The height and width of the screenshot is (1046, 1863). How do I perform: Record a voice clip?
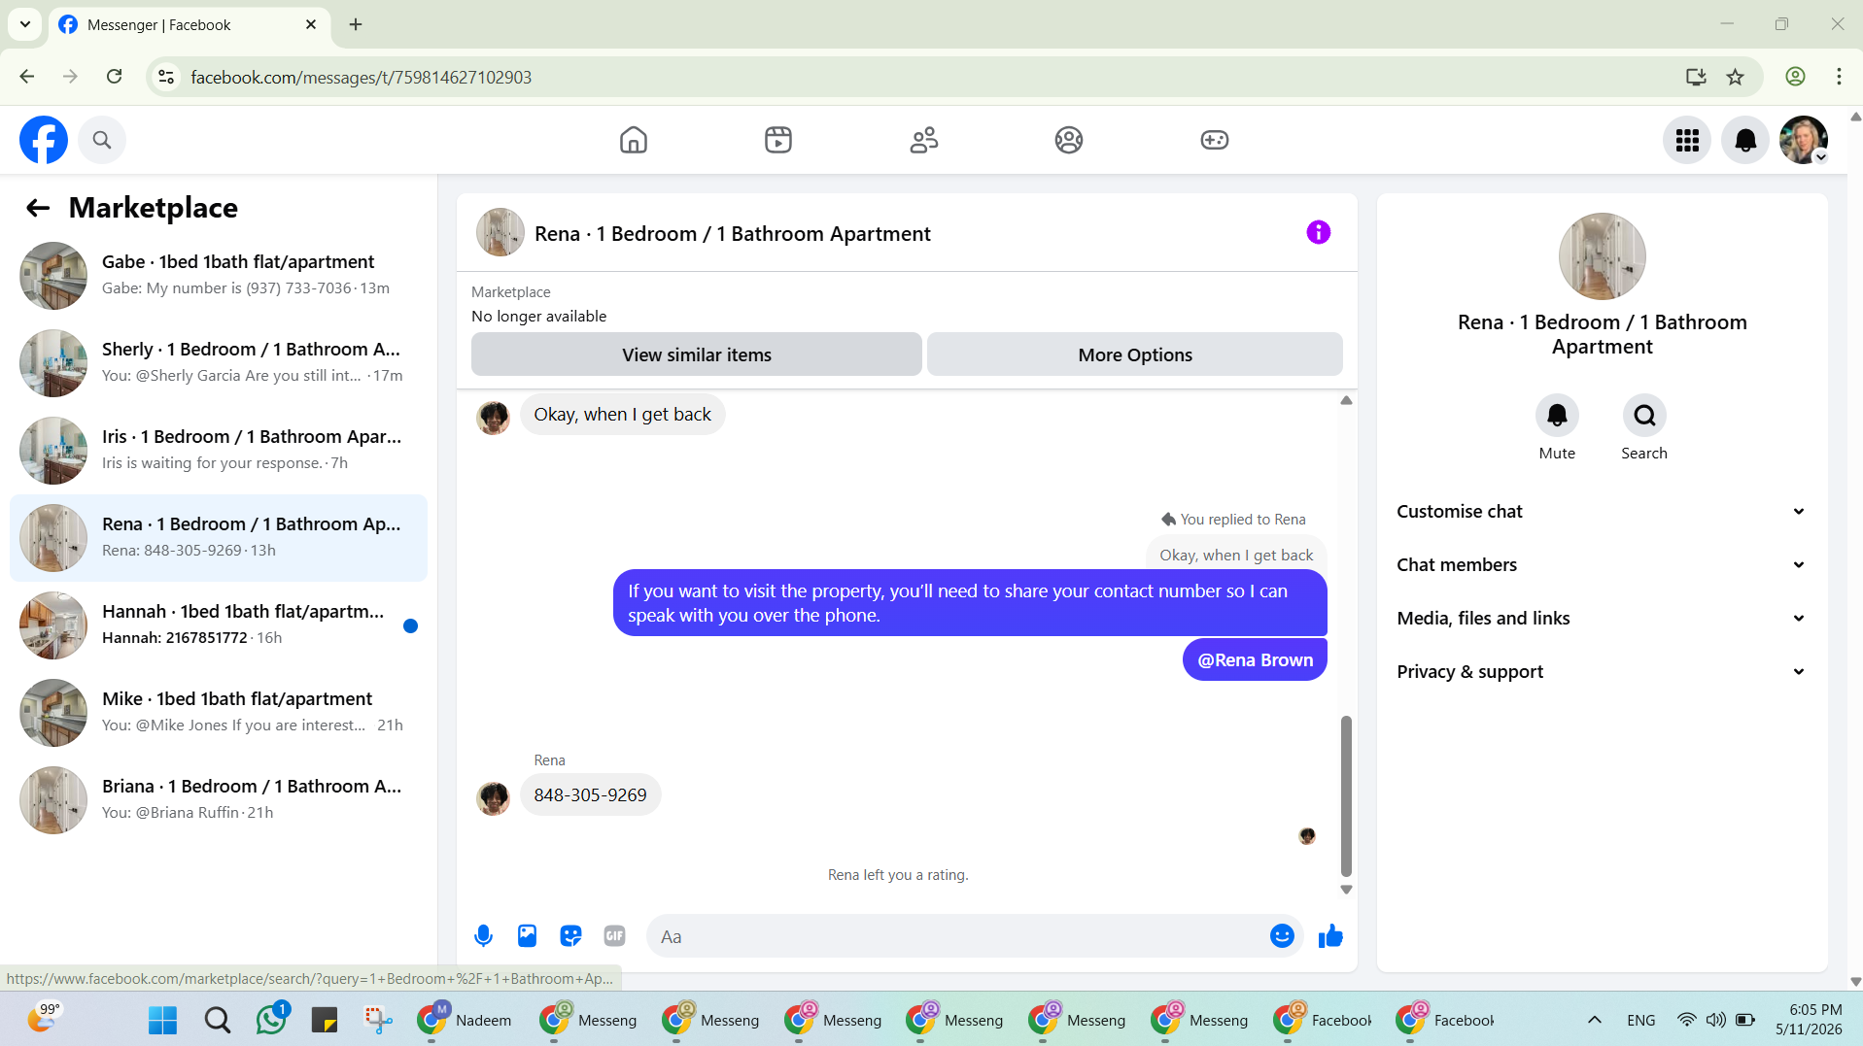[483, 936]
